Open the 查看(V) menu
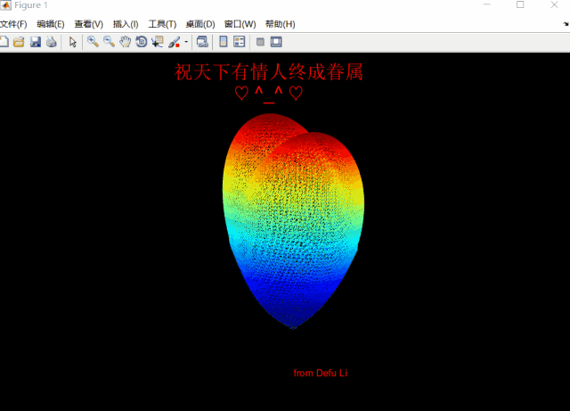The height and width of the screenshot is (411, 570). point(89,24)
